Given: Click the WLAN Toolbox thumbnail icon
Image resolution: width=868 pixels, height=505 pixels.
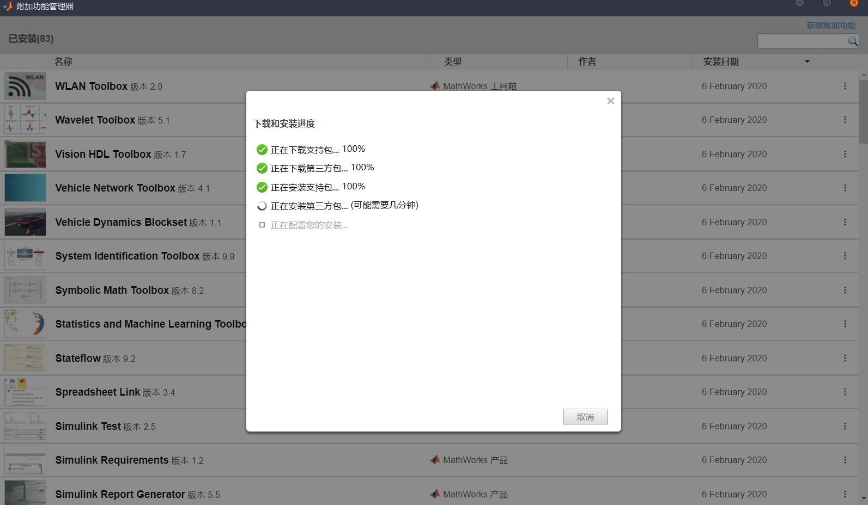Looking at the screenshot, I should 25,87.
